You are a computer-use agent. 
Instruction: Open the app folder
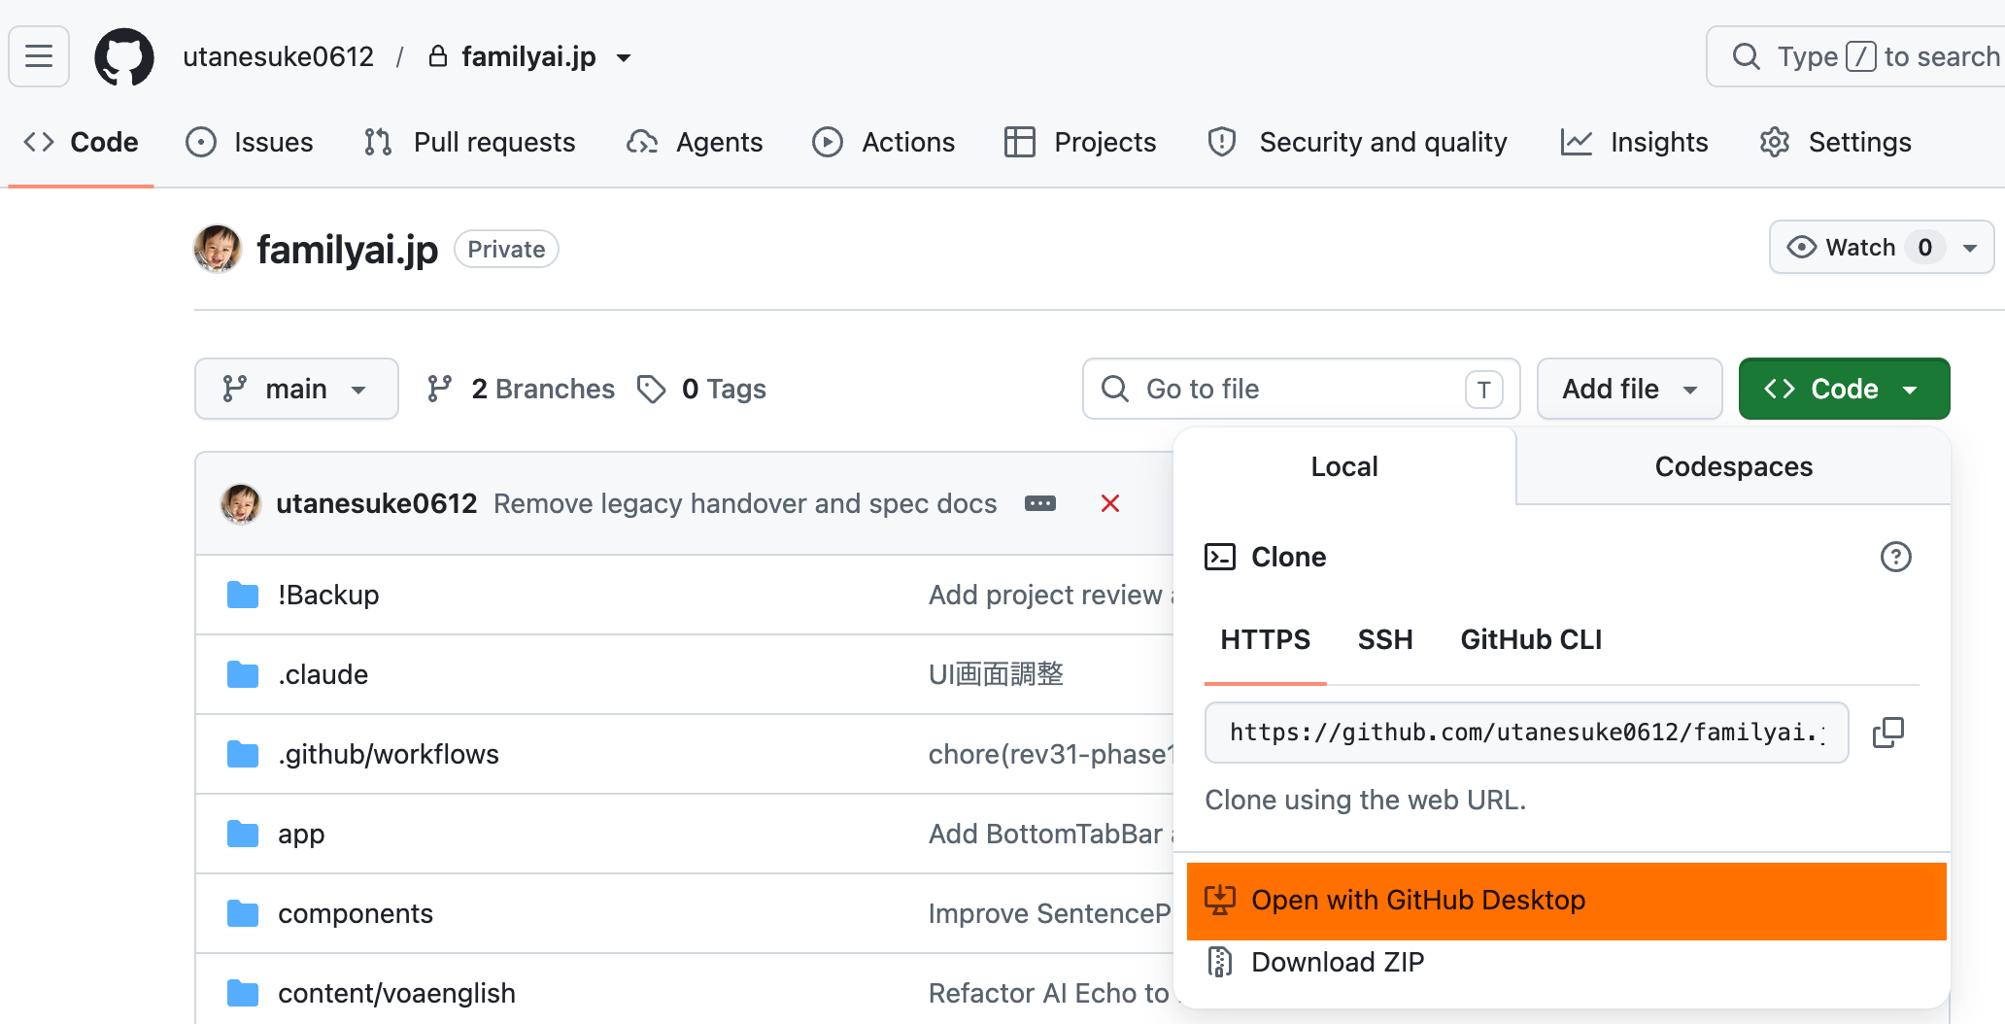pos(301,834)
